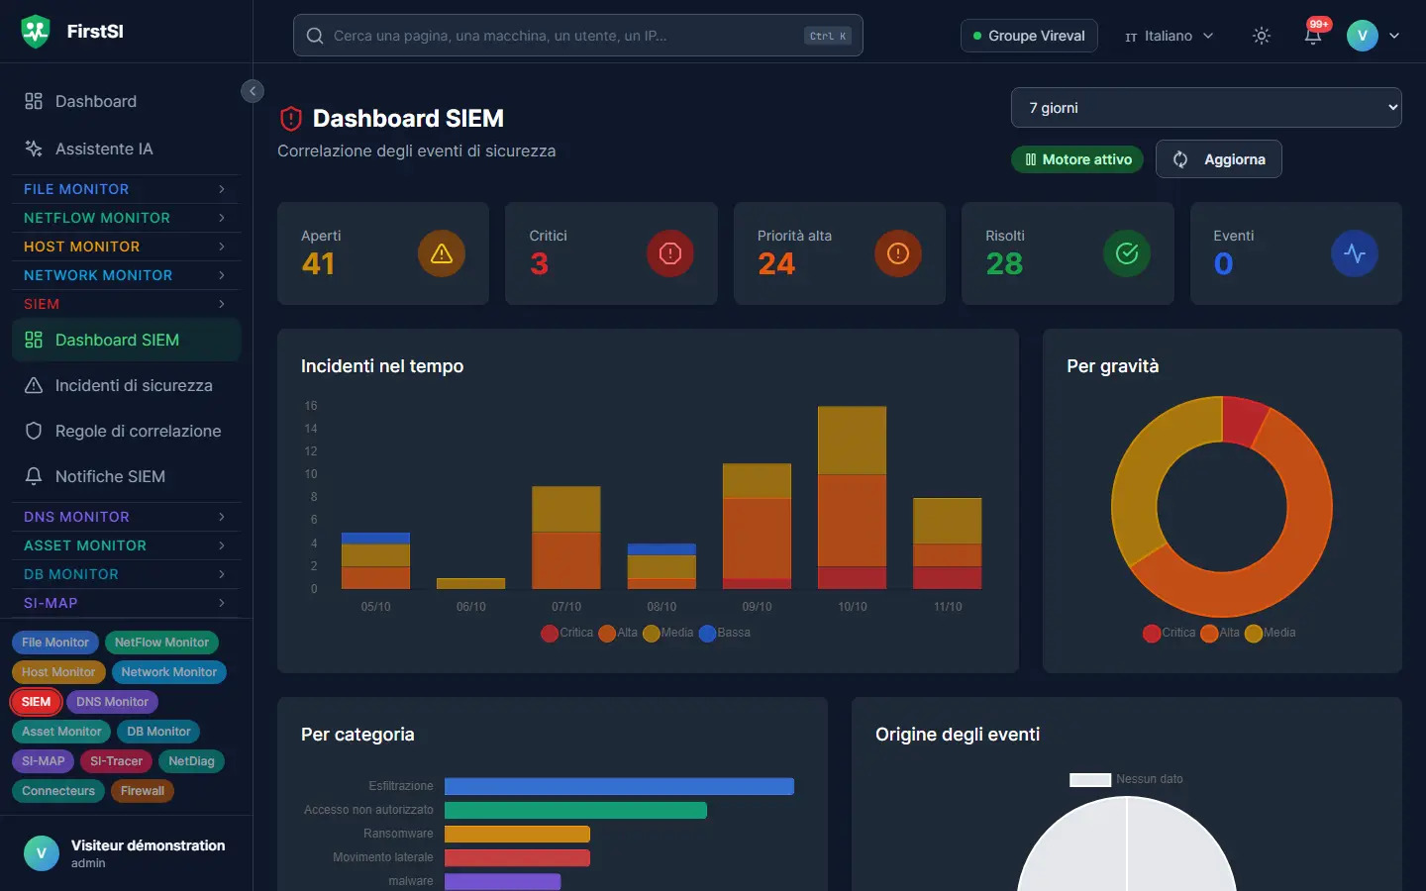Screen dimensions: 1426x891
Task: Click the Firewall tag button
Action: 143,791
